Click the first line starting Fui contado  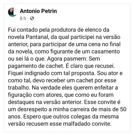coord(59,30)
